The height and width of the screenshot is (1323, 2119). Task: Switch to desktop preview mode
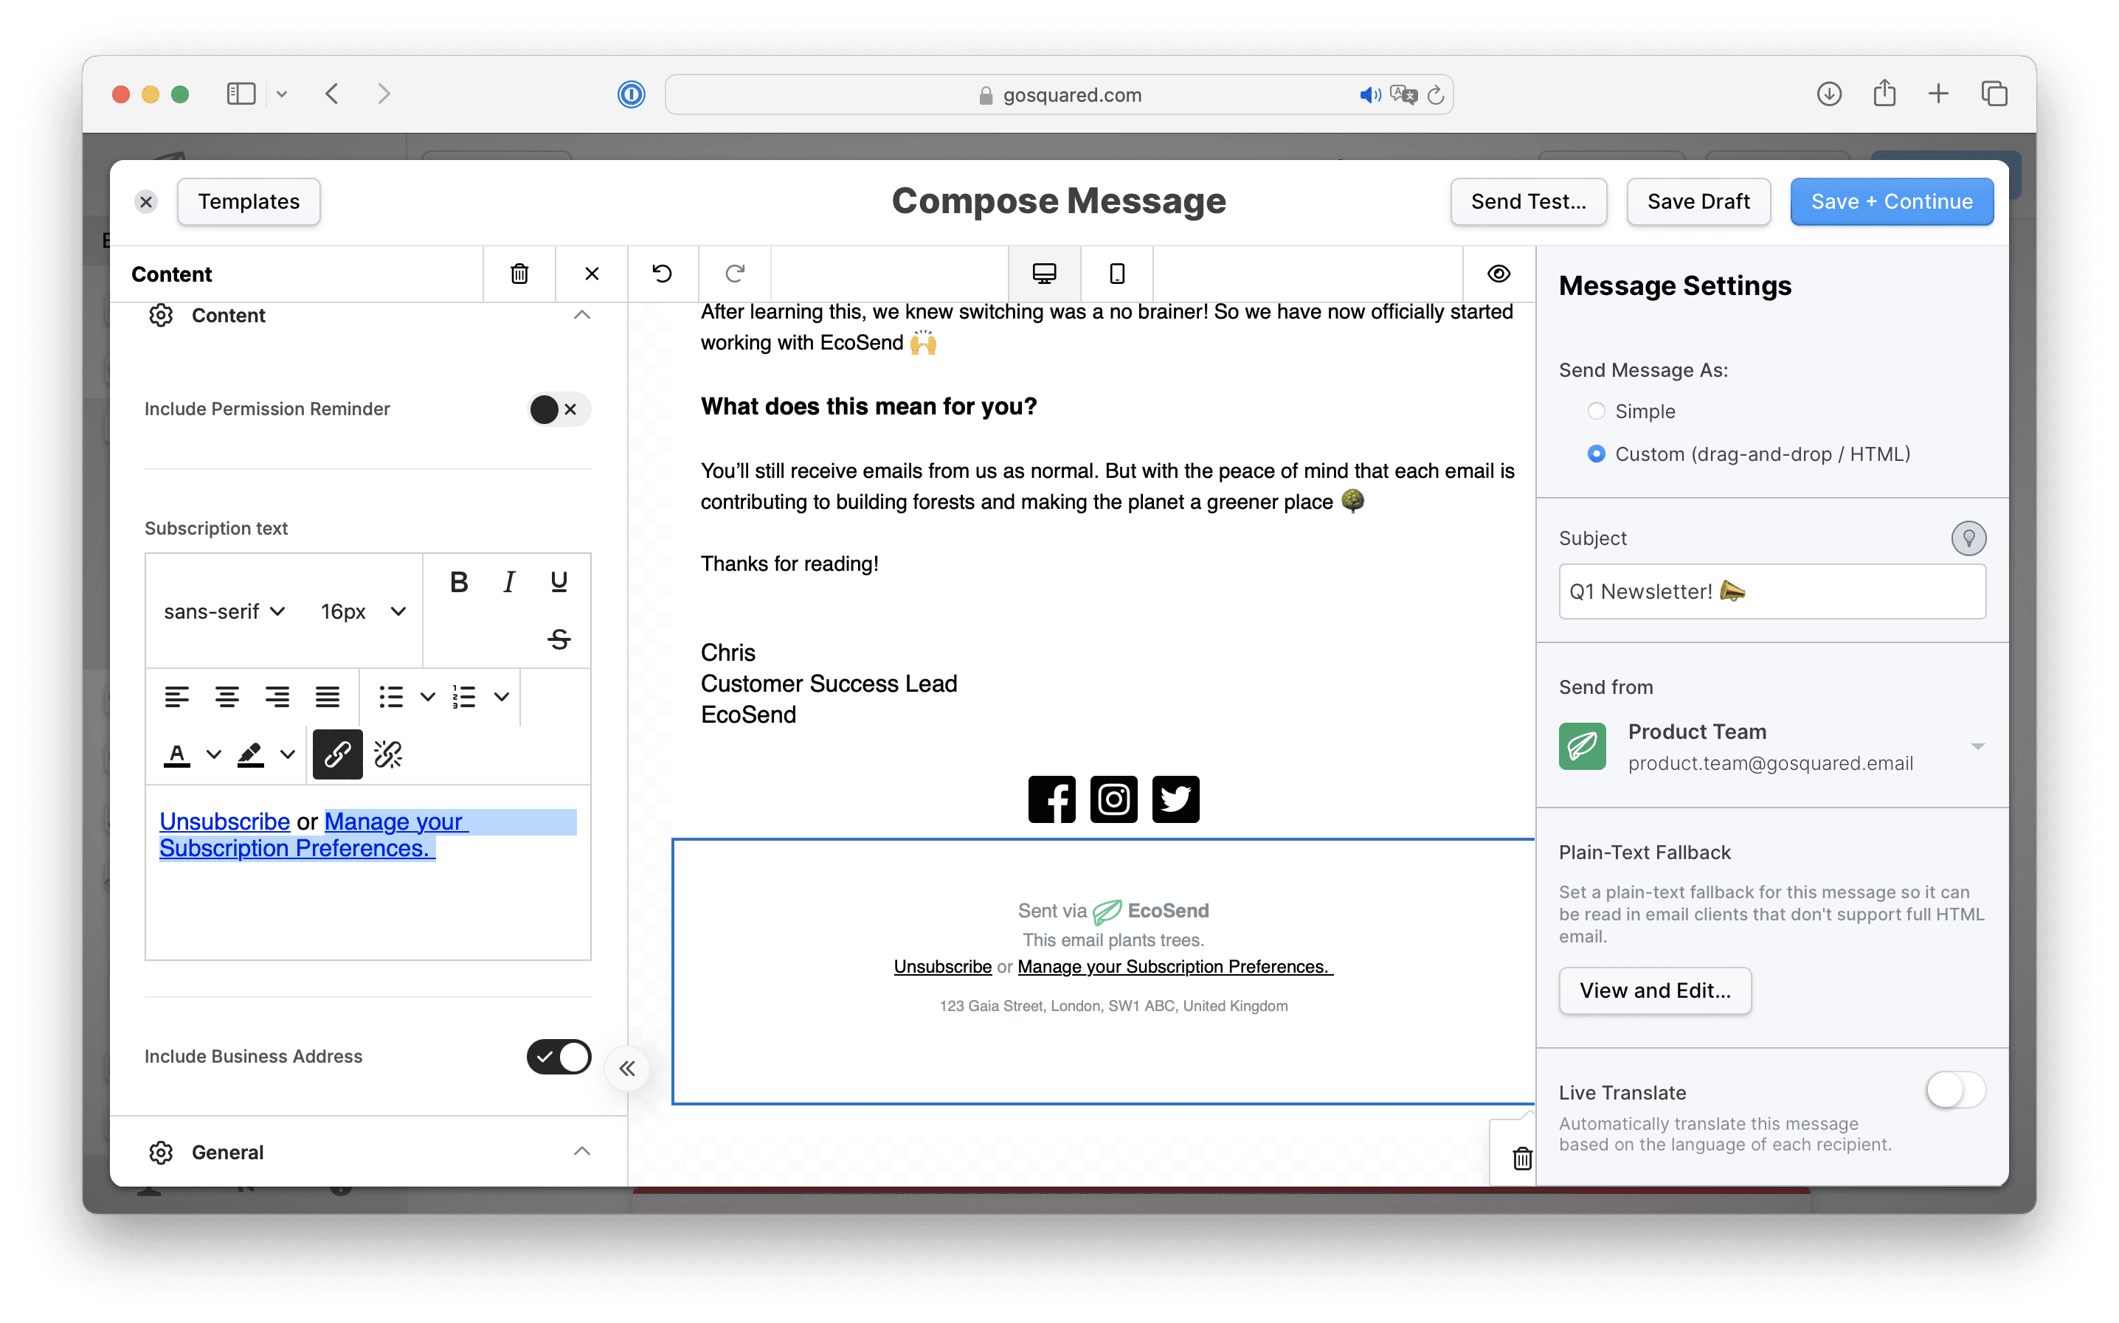click(1044, 274)
